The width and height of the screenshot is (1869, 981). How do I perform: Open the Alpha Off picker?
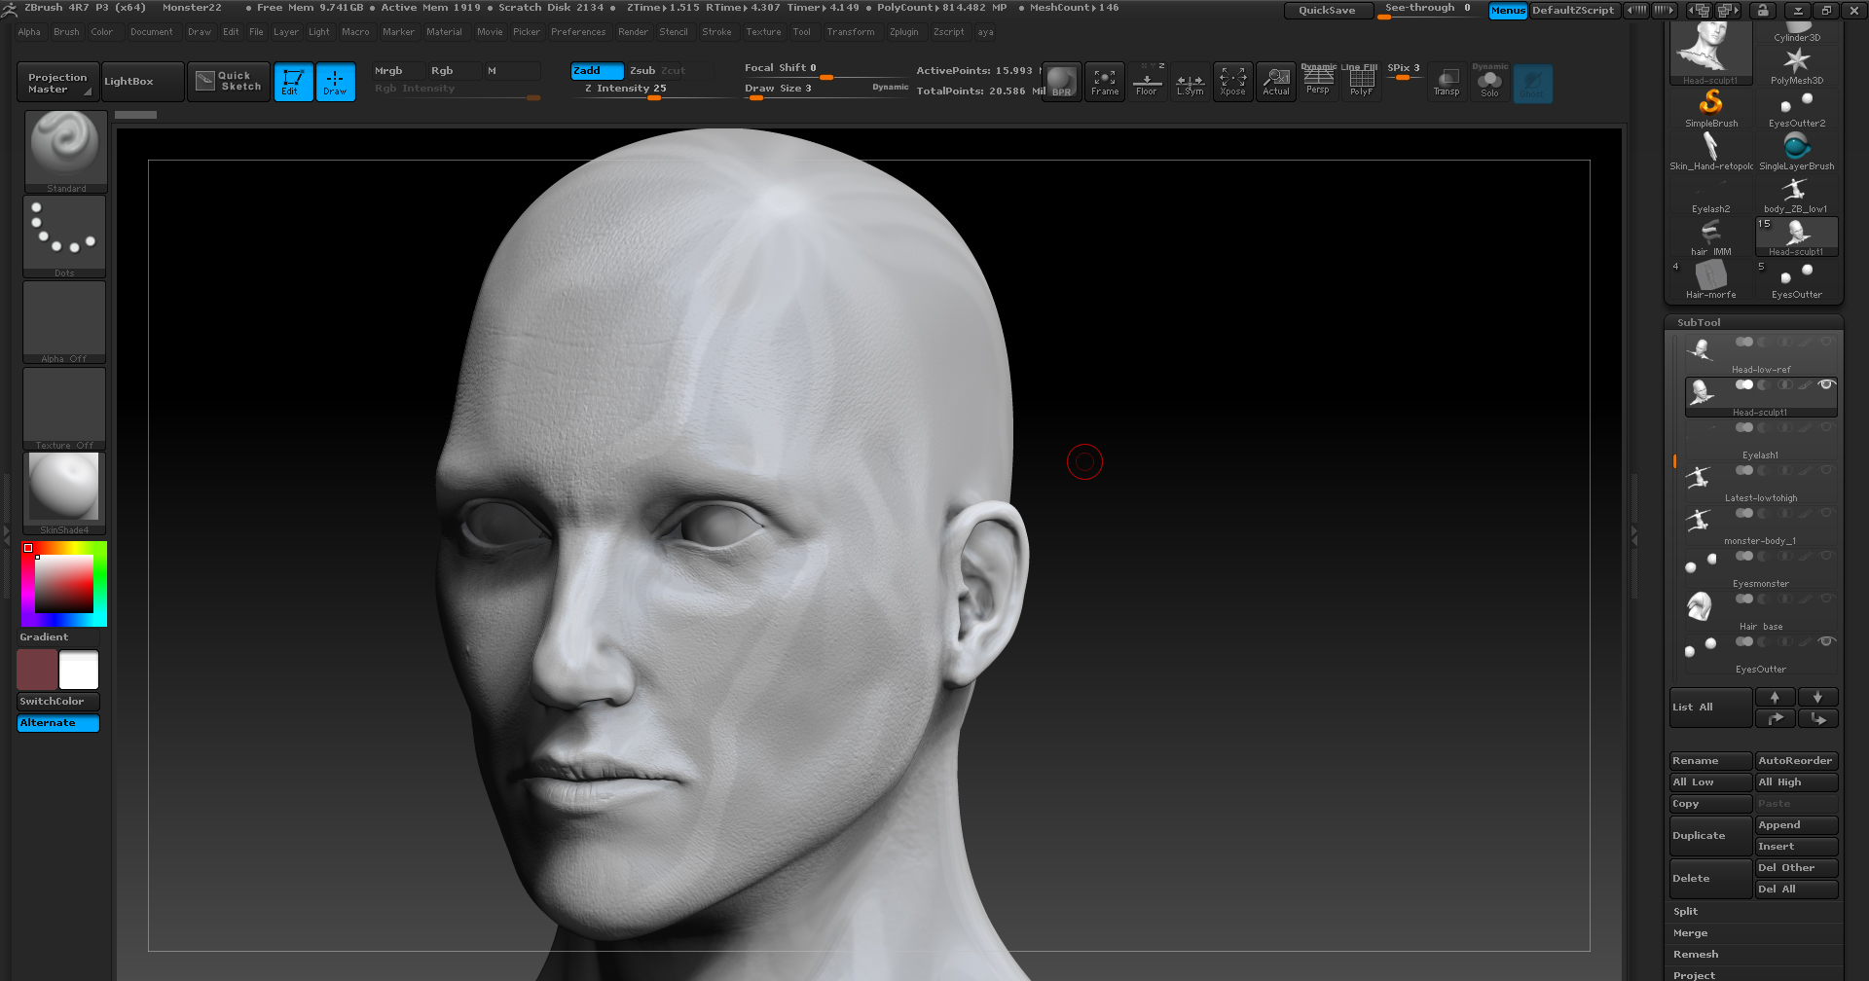click(x=64, y=322)
